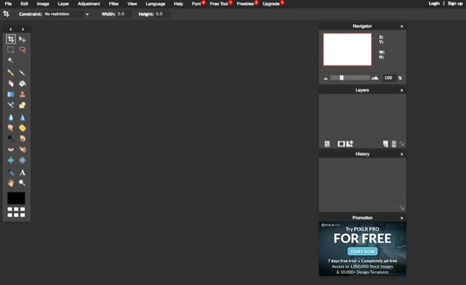Open the Filter menu
The height and width of the screenshot is (285, 466).
[113, 3]
